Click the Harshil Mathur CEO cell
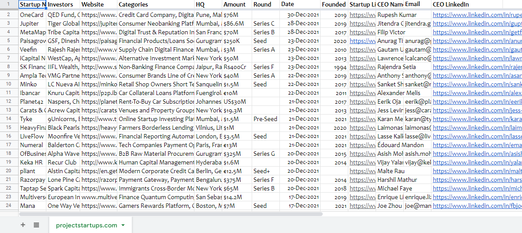Screen dimensions: 522x233 (397, 180)
